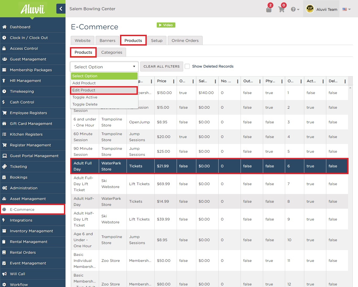Click the Gift Card Management gift icon
358x287 pixels.
(4, 124)
